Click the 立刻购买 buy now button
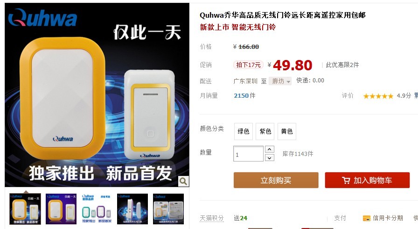418x229 pixels. (x=276, y=180)
